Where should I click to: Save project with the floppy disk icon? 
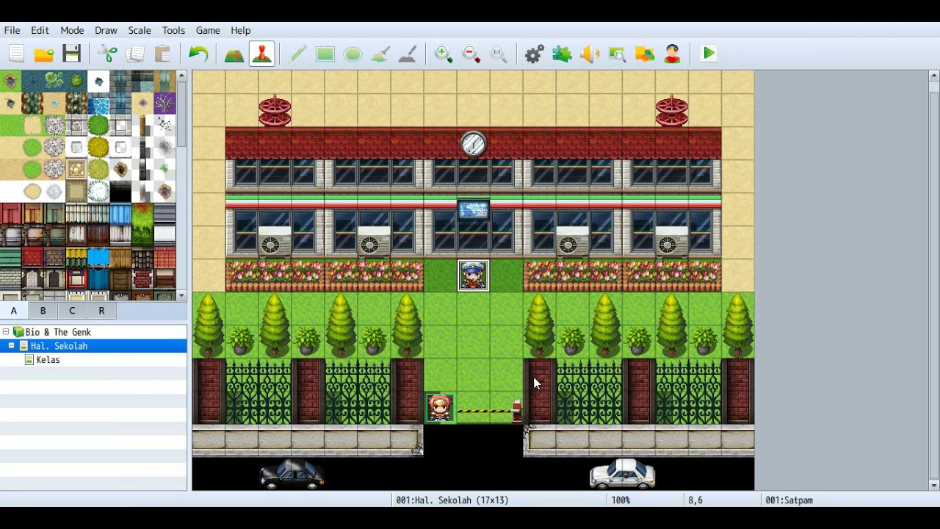[x=71, y=54]
